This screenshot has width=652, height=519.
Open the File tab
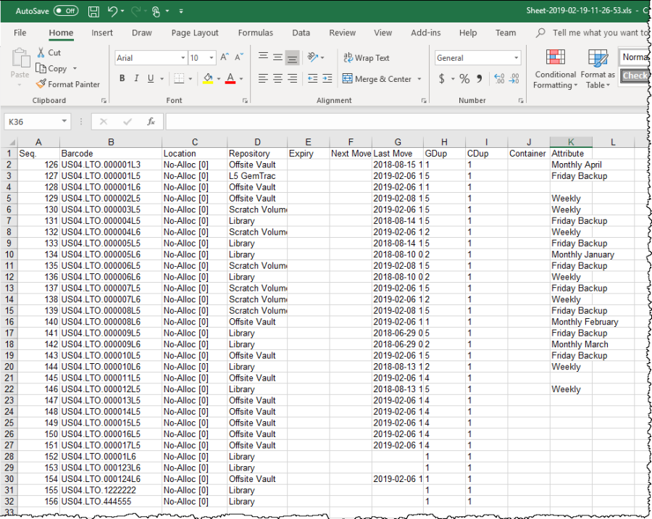coord(20,33)
